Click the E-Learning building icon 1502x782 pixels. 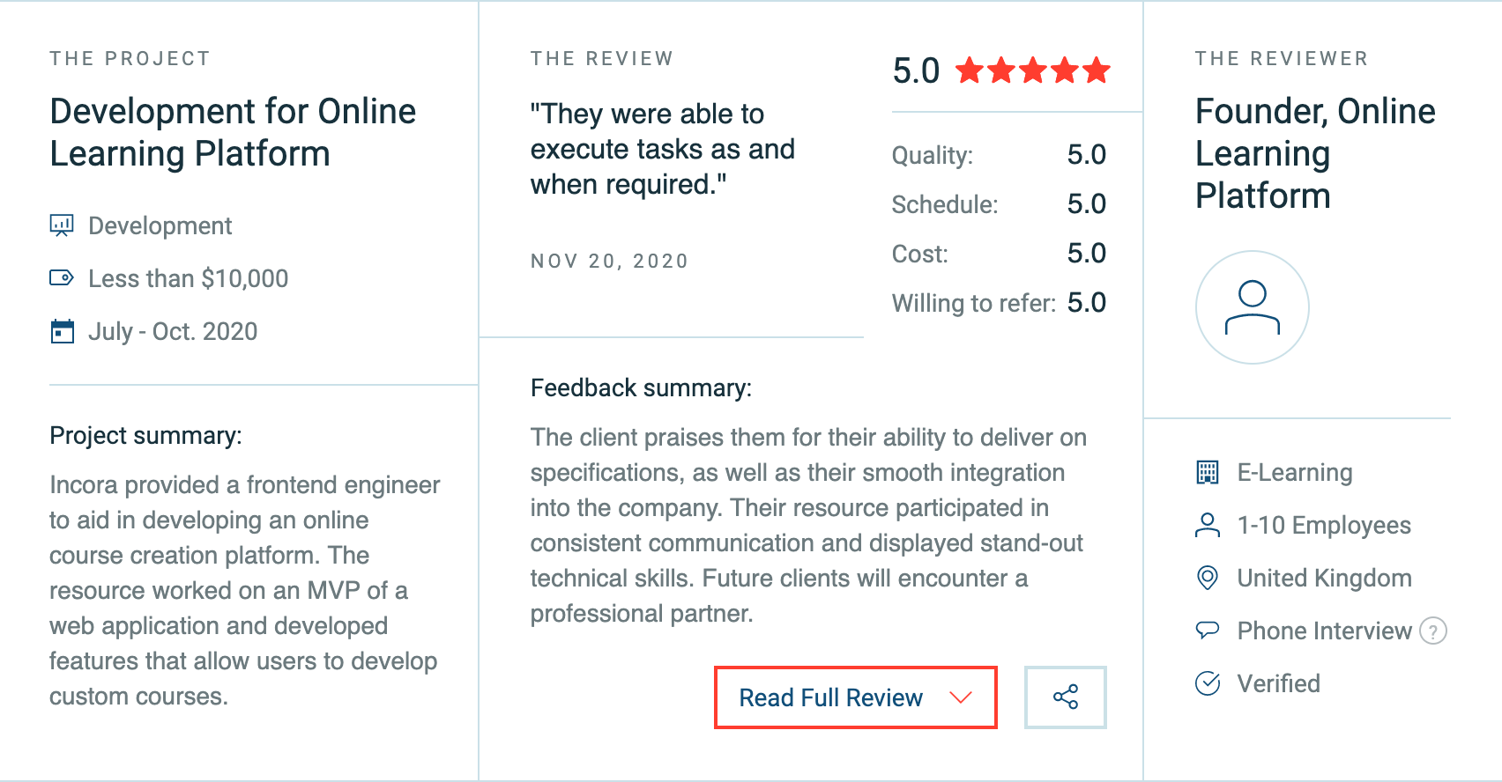pyautogui.click(x=1208, y=472)
